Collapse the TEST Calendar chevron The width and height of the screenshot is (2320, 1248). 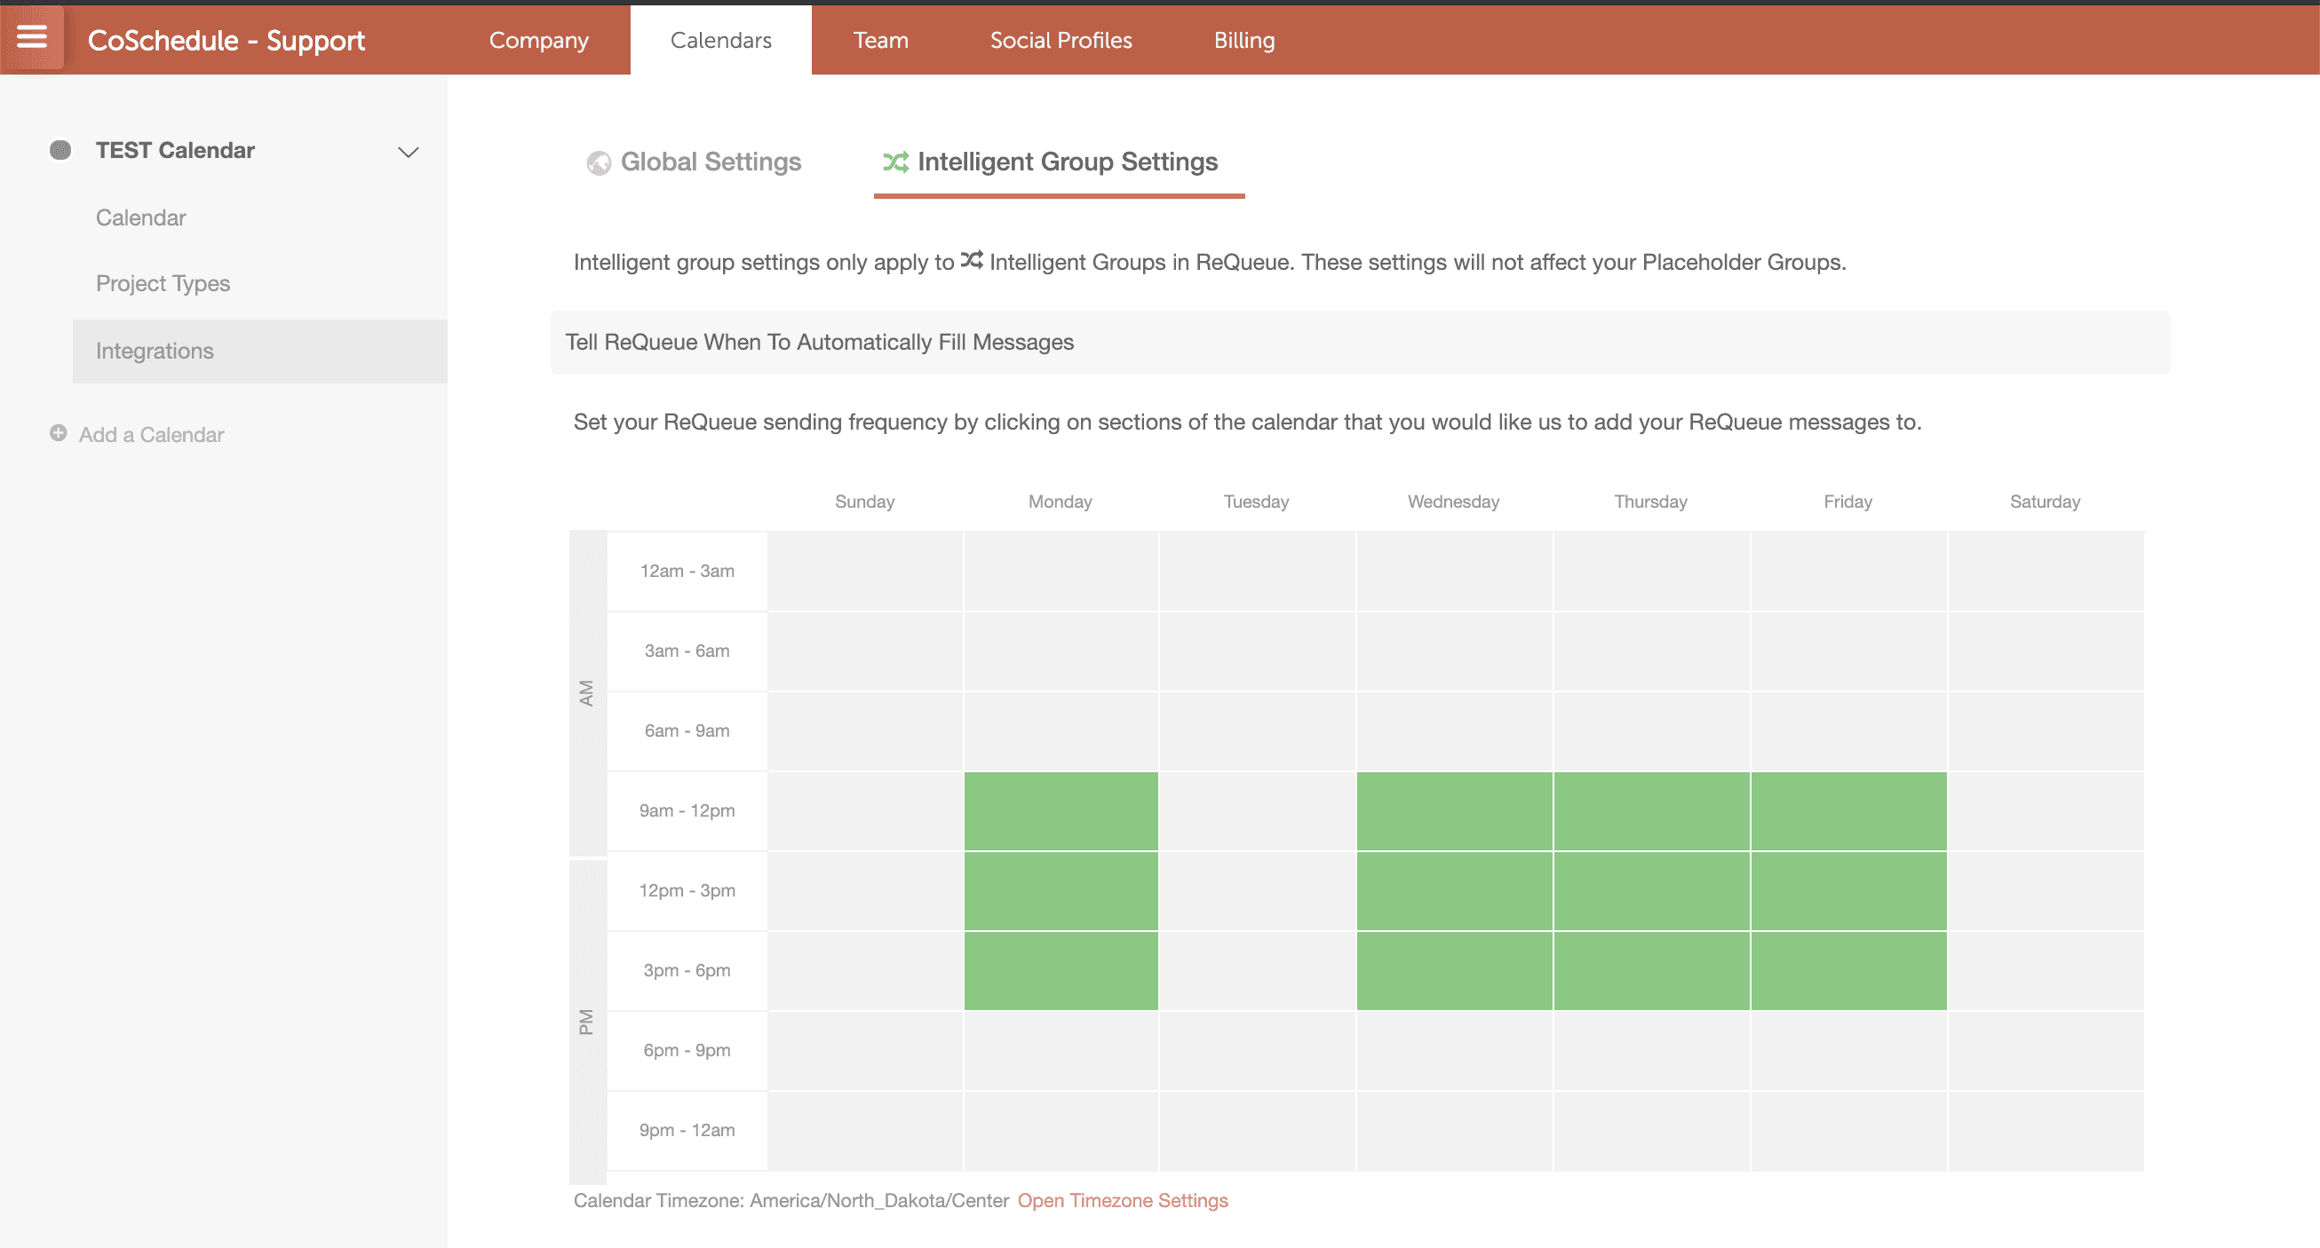point(409,152)
